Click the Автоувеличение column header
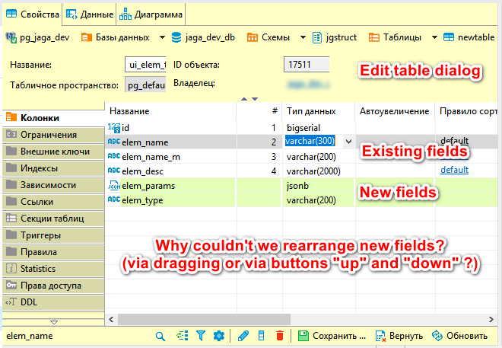Image resolution: width=502 pixels, height=348 pixels. point(395,111)
